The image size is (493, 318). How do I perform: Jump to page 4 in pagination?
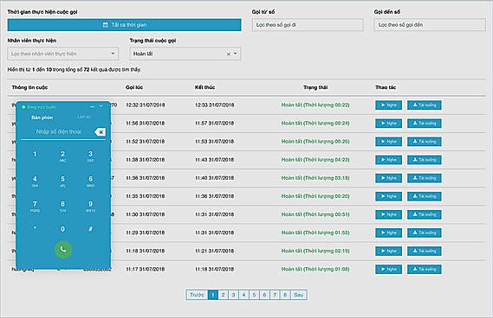tap(243, 295)
